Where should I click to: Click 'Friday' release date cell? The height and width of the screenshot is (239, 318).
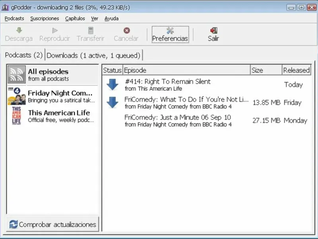point(293,102)
